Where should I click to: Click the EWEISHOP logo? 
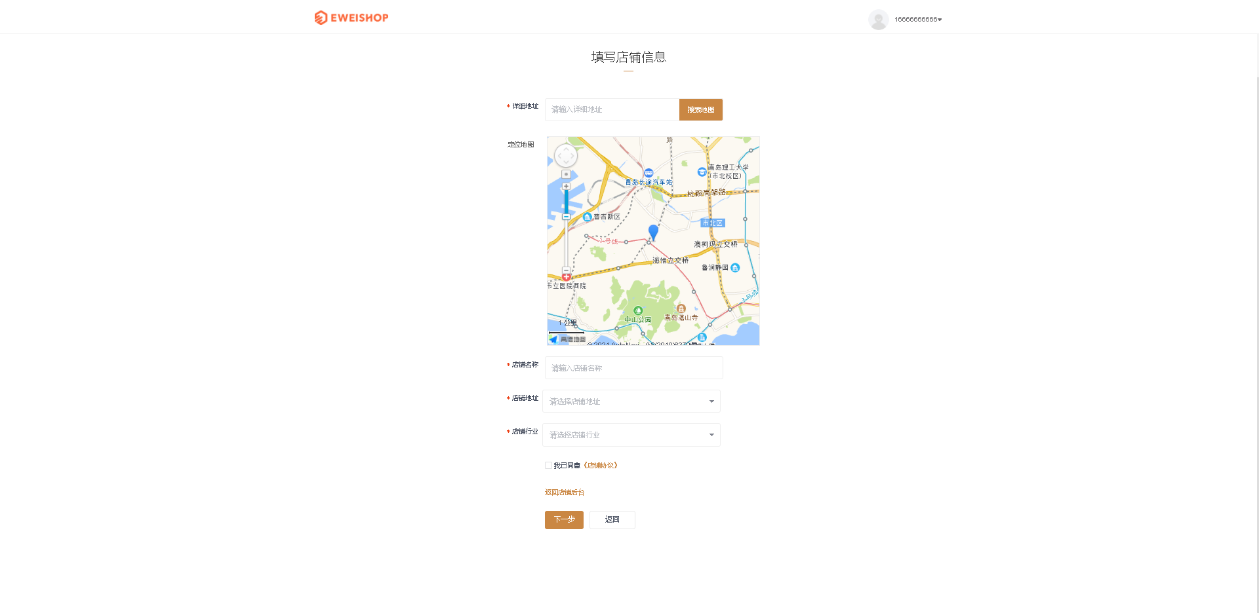(351, 18)
